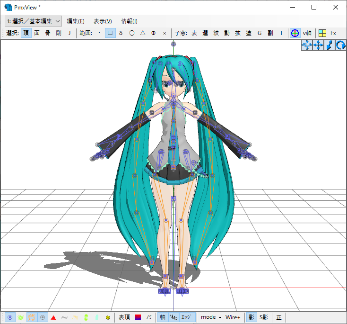
Task: Click the 表頂 button in bottom bar
Action: (124, 317)
